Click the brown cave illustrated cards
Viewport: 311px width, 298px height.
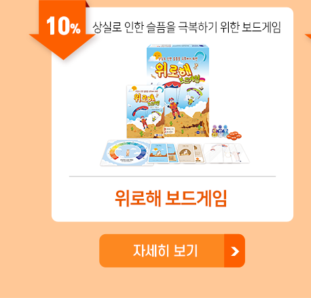coord(190,153)
